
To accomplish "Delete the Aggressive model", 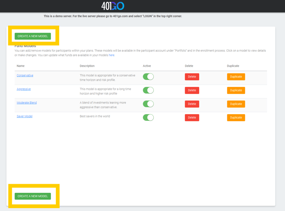I will point(192,90).
